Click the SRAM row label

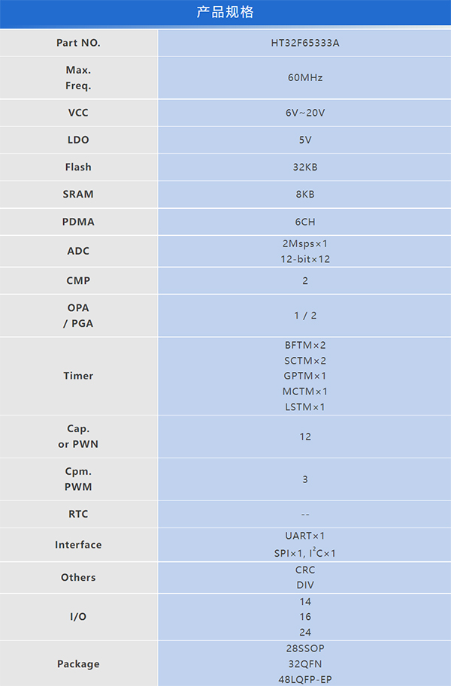click(78, 194)
